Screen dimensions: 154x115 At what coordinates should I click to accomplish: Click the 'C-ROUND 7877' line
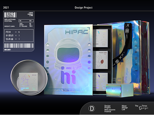coord(26,26)
